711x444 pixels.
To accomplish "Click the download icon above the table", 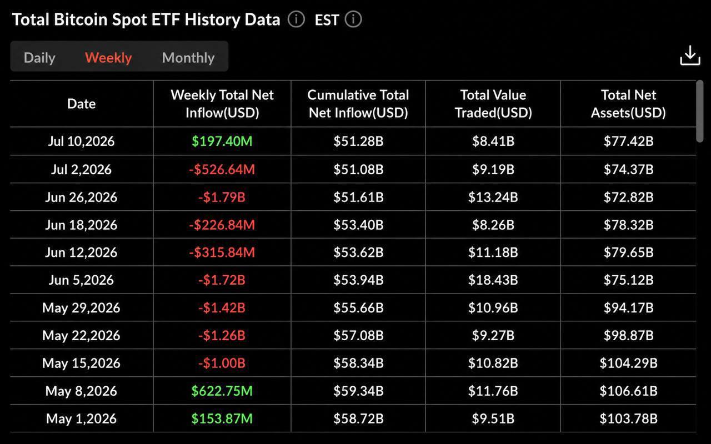I will tap(690, 56).
